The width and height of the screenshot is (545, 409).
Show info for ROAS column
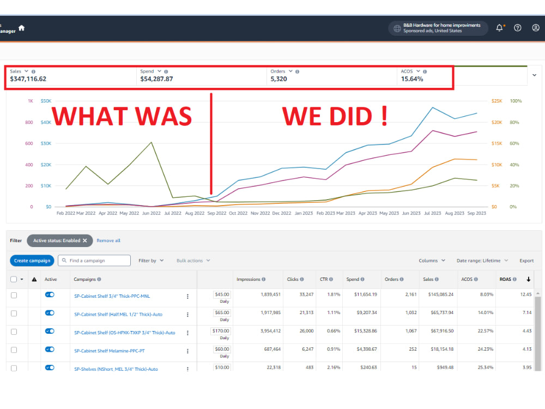pyautogui.click(x=514, y=279)
